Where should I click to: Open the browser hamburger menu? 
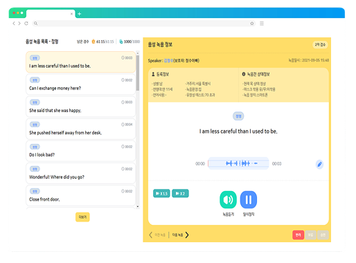coord(262,24)
